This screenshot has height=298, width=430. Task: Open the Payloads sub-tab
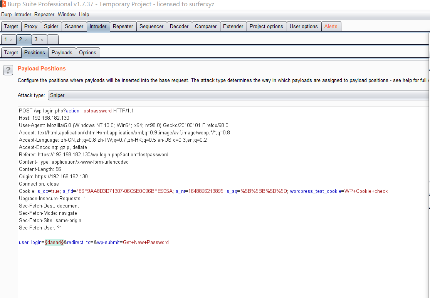point(62,53)
